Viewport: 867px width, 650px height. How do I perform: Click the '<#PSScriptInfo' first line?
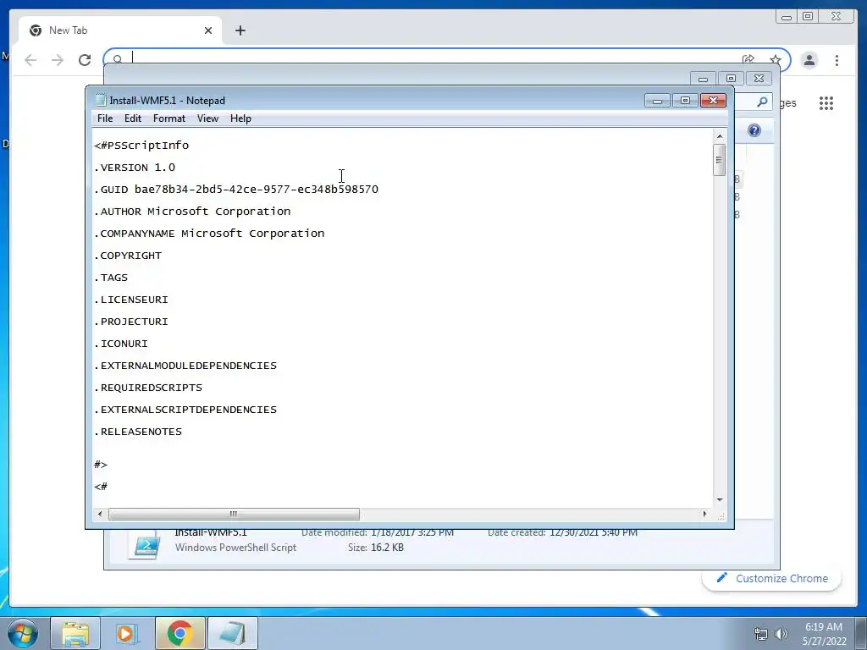[x=141, y=146]
